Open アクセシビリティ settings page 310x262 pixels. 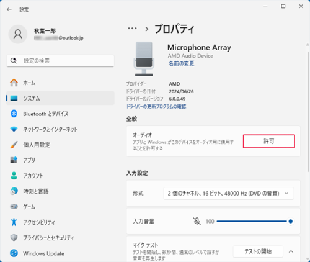60,222
